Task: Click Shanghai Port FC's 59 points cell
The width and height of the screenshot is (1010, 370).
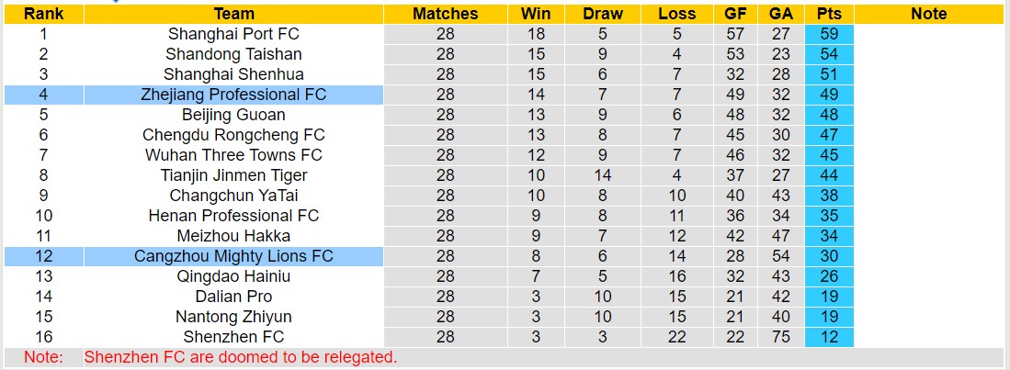Action: click(x=829, y=34)
